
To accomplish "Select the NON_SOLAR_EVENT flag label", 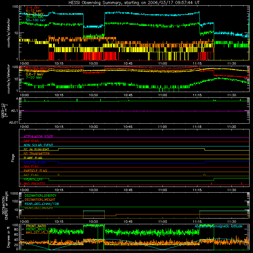I will pos(38,145).
